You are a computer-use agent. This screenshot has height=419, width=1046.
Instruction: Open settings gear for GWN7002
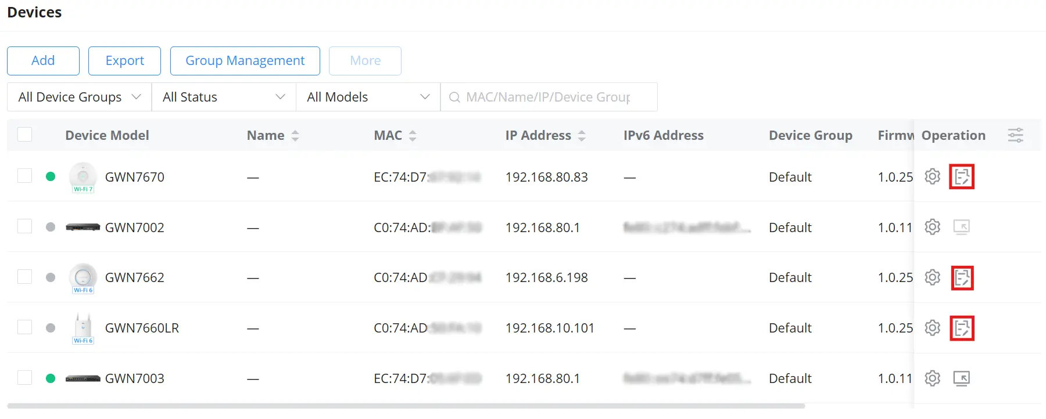(x=932, y=227)
